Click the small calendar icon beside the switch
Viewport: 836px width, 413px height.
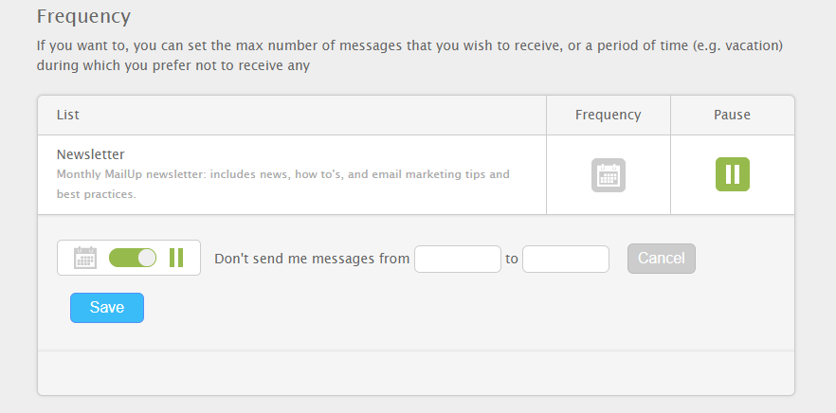tap(85, 258)
